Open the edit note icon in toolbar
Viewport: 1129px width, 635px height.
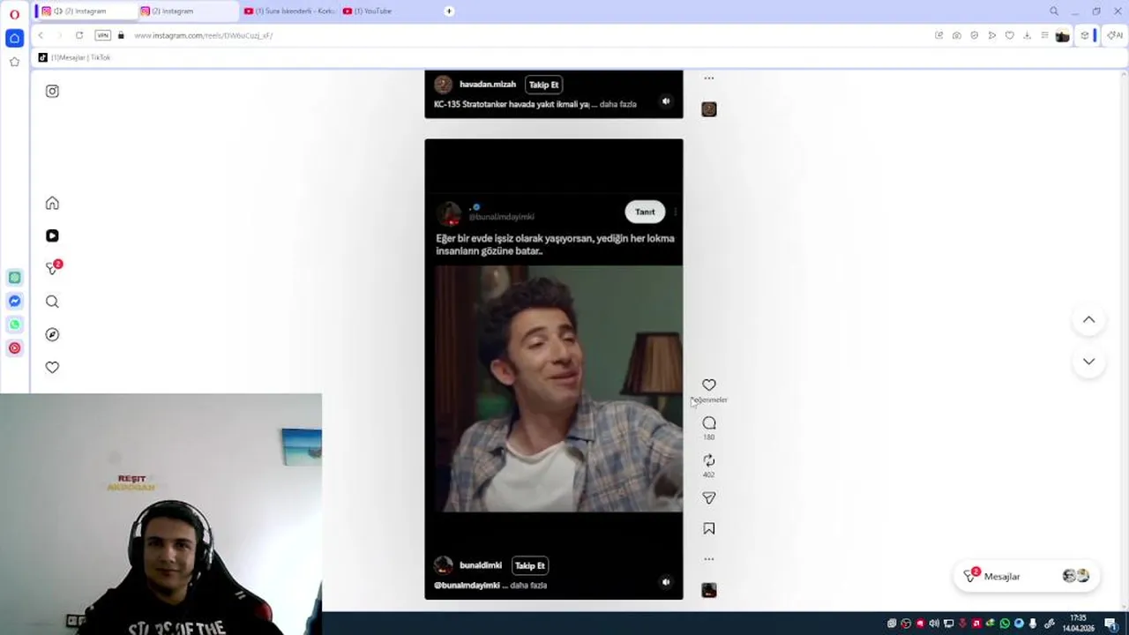pos(938,35)
